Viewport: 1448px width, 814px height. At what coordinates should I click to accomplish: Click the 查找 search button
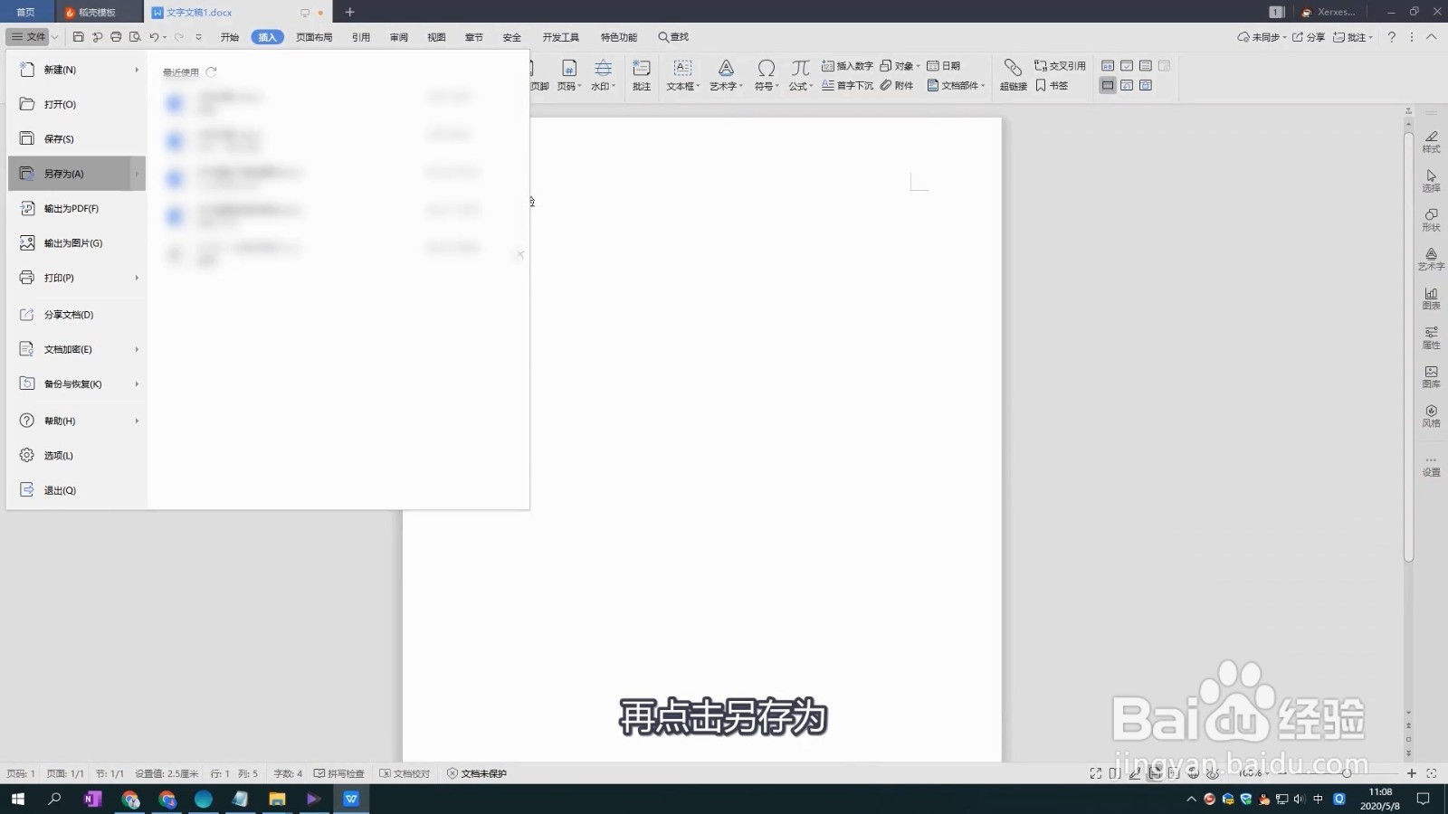click(673, 37)
